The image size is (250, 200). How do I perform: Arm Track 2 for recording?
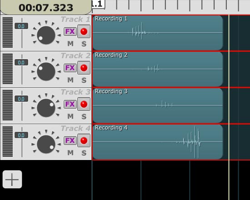(84, 68)
